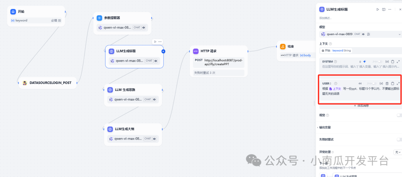The height and width of the screenshot is (177, 402).
Task: Click the LLM 生成思路 next-step node entry
Action: pos(367,176)
